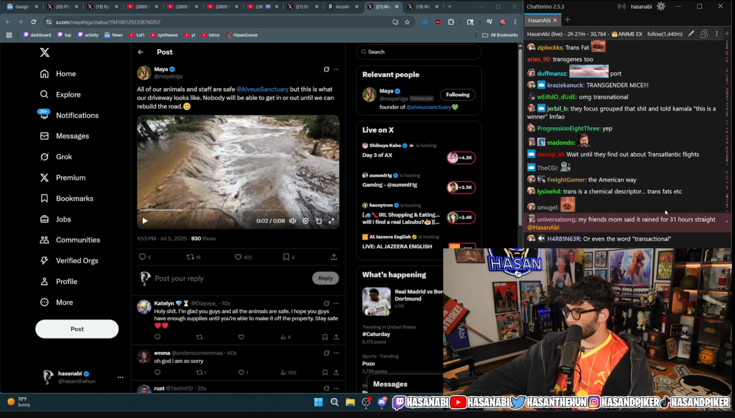Open the Home page in the X sidebar
This screenshot has width=735, height=418.
coord(58,74)
